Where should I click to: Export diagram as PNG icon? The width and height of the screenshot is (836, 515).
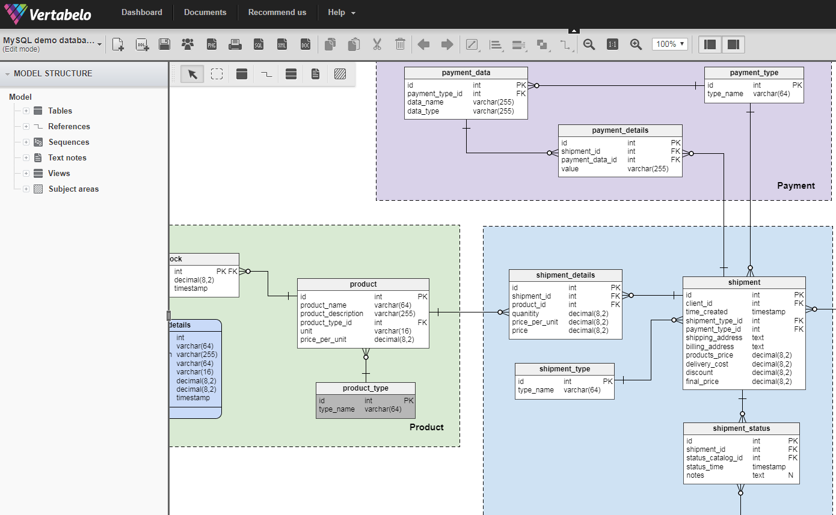click(212, 44)
